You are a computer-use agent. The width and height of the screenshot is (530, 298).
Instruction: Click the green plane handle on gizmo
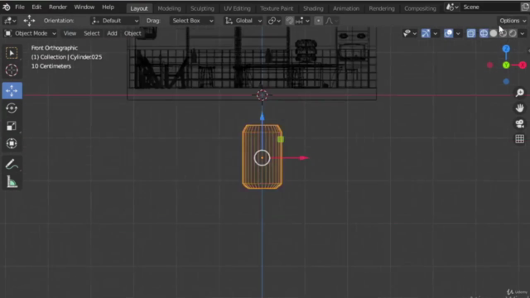[281, 139]
